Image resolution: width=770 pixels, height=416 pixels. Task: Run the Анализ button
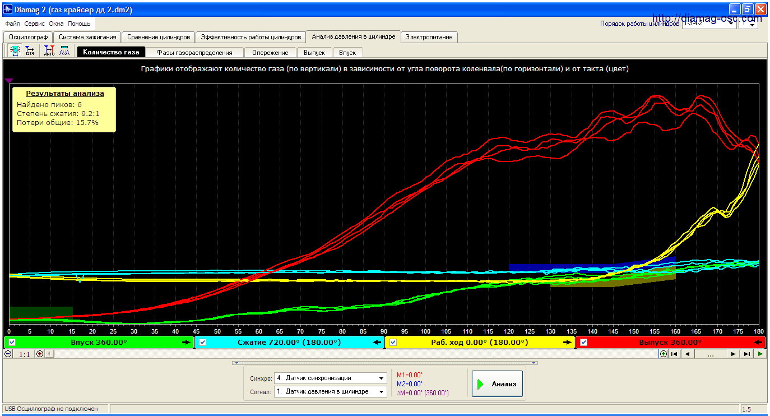[x=497, y=384]
